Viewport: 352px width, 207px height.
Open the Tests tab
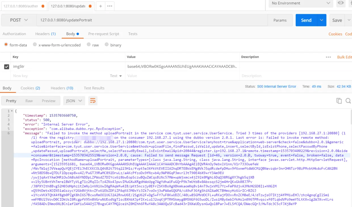(133, 34)
